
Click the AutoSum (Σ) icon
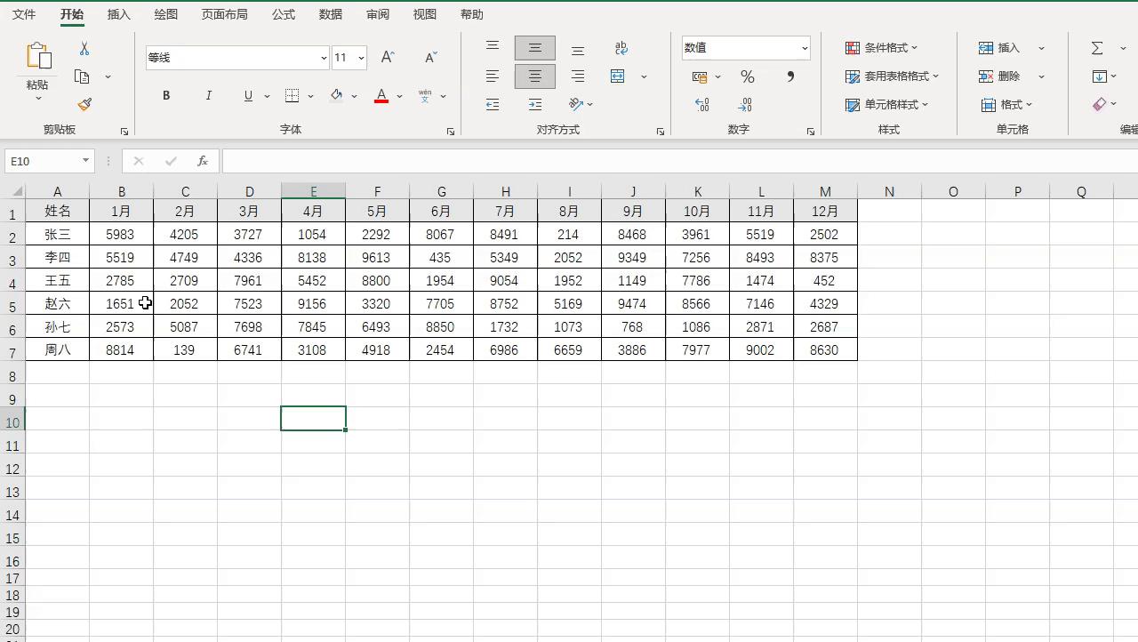point(1099,47)
